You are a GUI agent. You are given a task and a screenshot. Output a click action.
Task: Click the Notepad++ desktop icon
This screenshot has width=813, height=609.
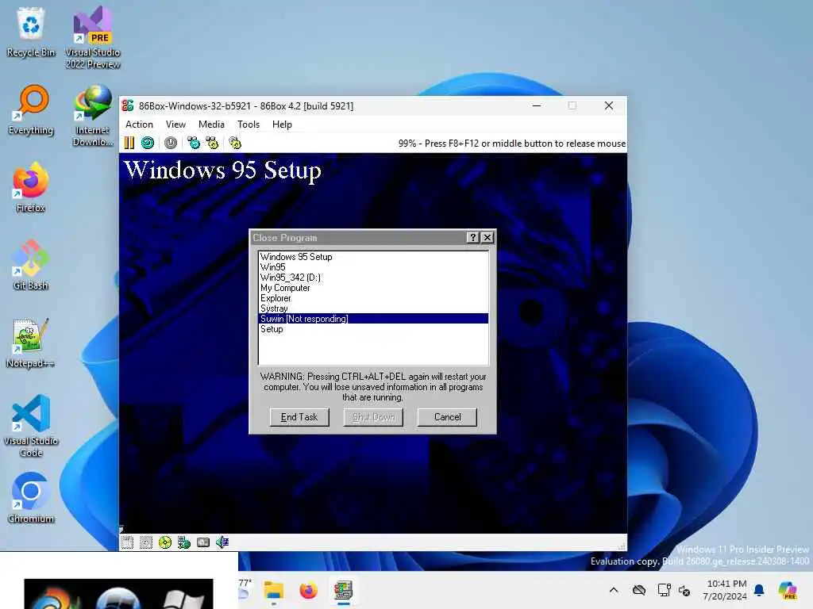pyautogui.click(x=31, y=343)
